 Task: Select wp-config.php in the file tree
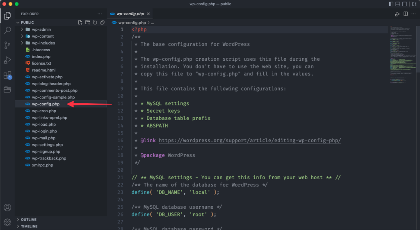pos(61,104)
